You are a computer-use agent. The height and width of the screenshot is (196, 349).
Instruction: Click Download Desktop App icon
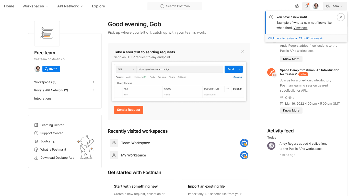coord(36,158)
